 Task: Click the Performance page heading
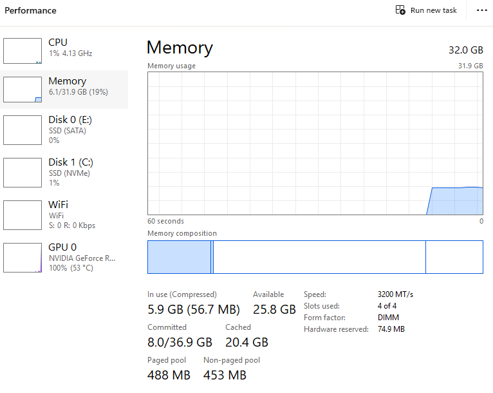[x=30, y=10]
